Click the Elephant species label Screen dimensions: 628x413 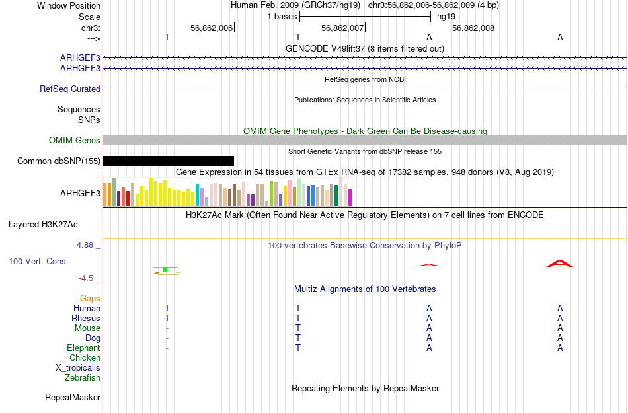83,348
